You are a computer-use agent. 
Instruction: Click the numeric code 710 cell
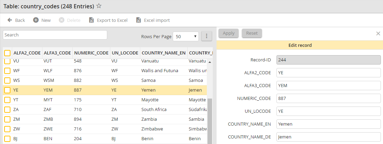(x=78, y=110)
